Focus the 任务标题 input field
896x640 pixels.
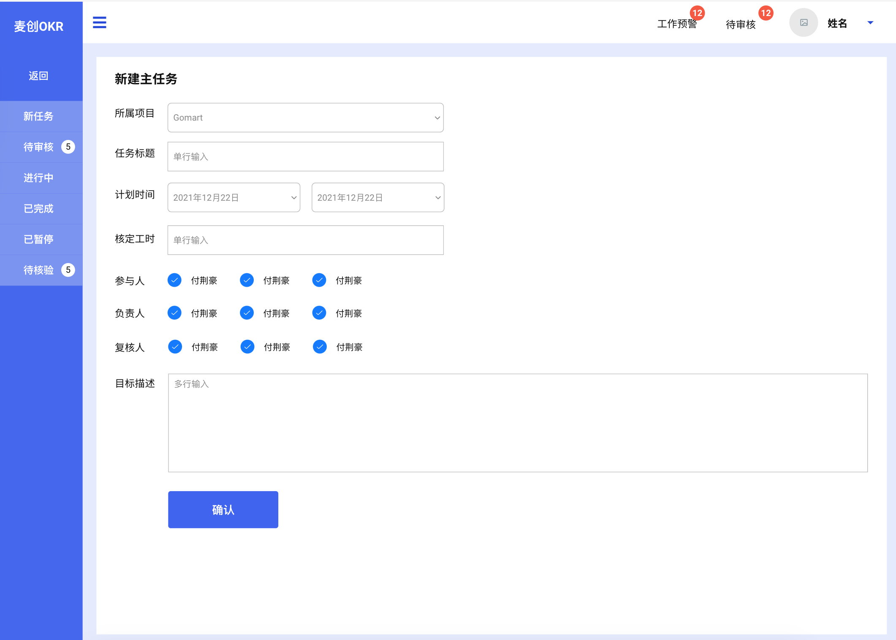coord(305,156)
